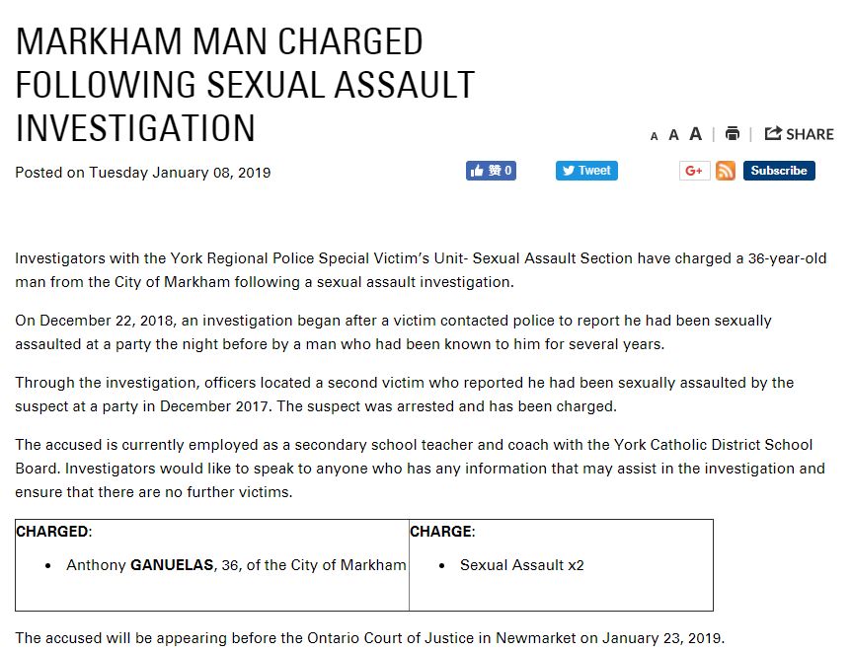
Task: Click the Facebook thumbs-up like button
Action: coord(491,171)
